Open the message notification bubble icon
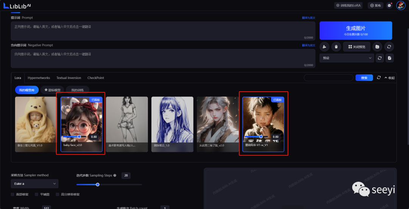The image size is (409, 209). (x=390, y=5)
